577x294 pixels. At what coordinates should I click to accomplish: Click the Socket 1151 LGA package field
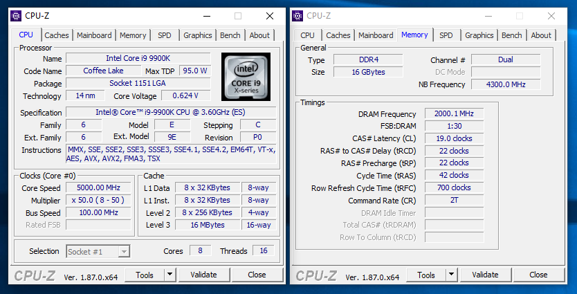(138, 83)
